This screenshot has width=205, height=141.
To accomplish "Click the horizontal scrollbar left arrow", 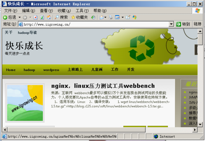I will click(5, 130).
